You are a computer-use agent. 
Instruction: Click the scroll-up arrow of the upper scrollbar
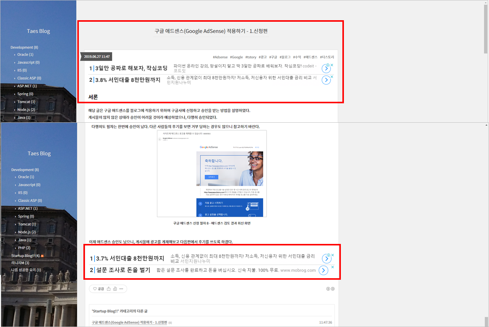pos(486,2)
